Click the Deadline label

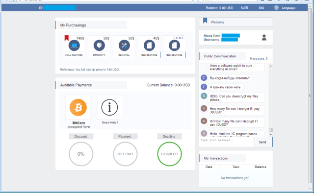[169, 136]
